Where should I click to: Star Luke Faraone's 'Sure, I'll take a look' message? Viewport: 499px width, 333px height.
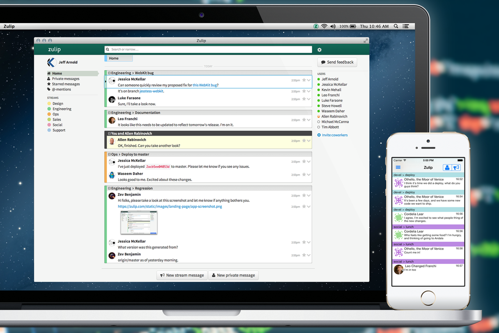(304, 99)
